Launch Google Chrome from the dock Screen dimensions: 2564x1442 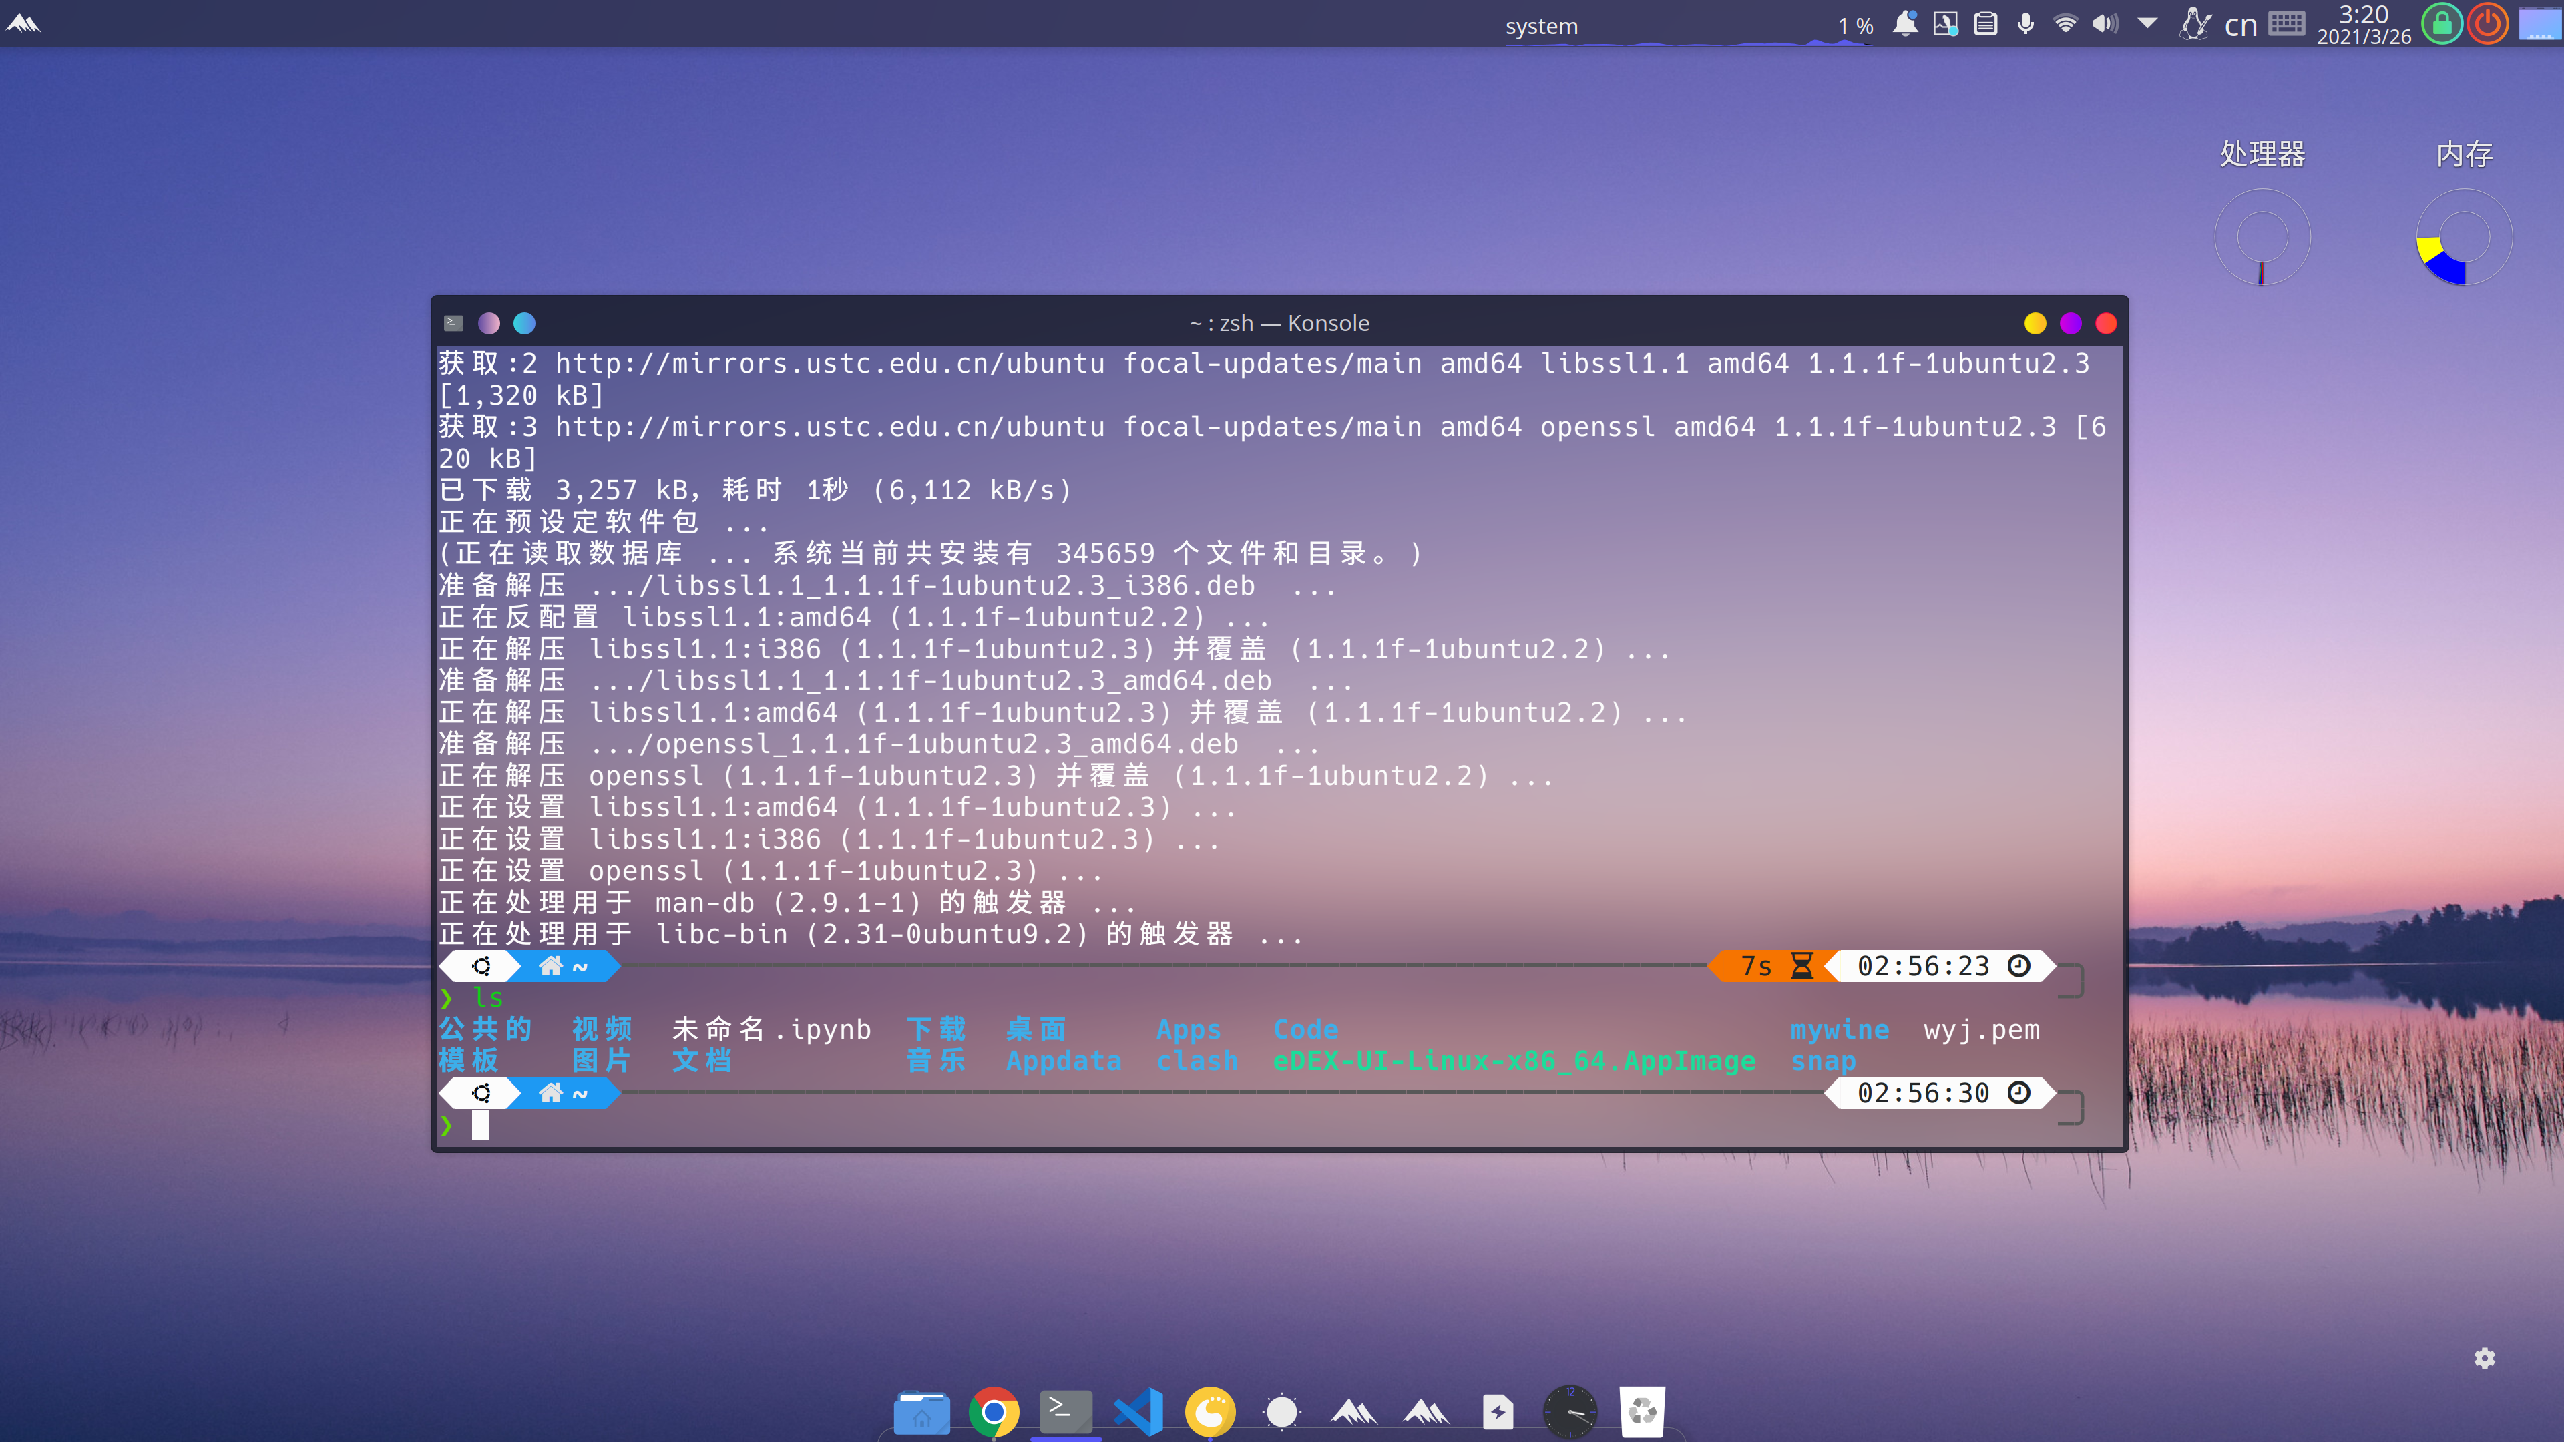tap(994, 1411)
